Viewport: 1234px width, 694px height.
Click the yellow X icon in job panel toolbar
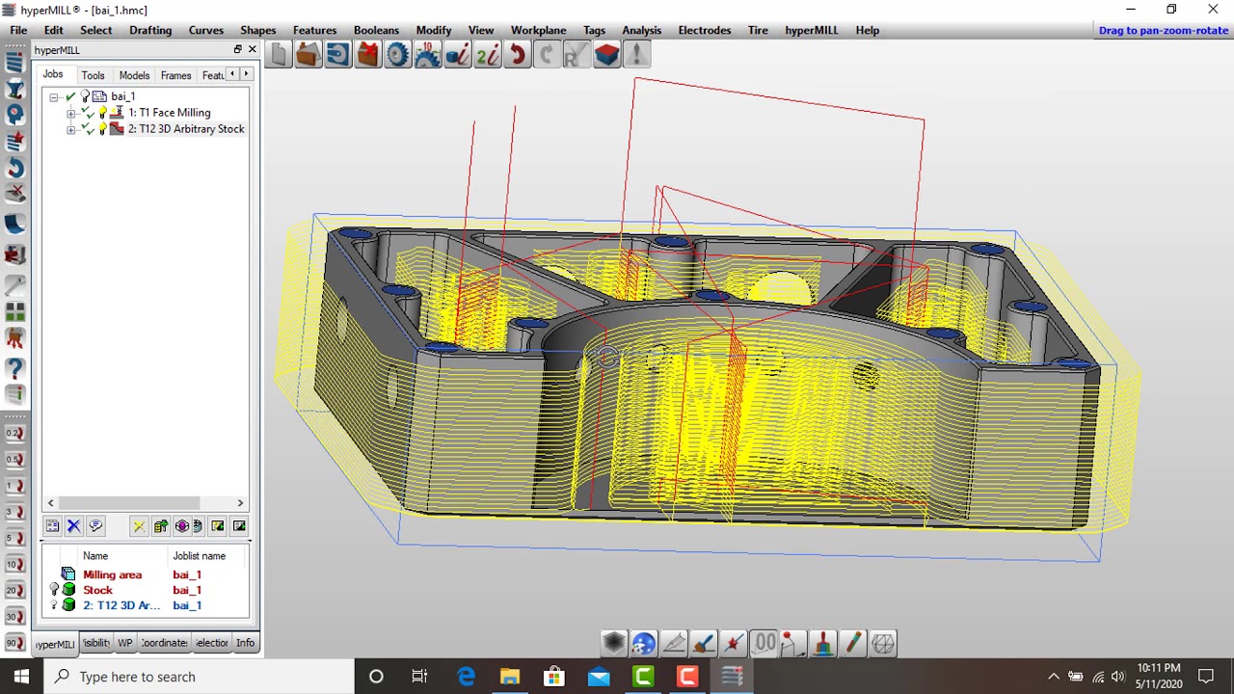139,526
